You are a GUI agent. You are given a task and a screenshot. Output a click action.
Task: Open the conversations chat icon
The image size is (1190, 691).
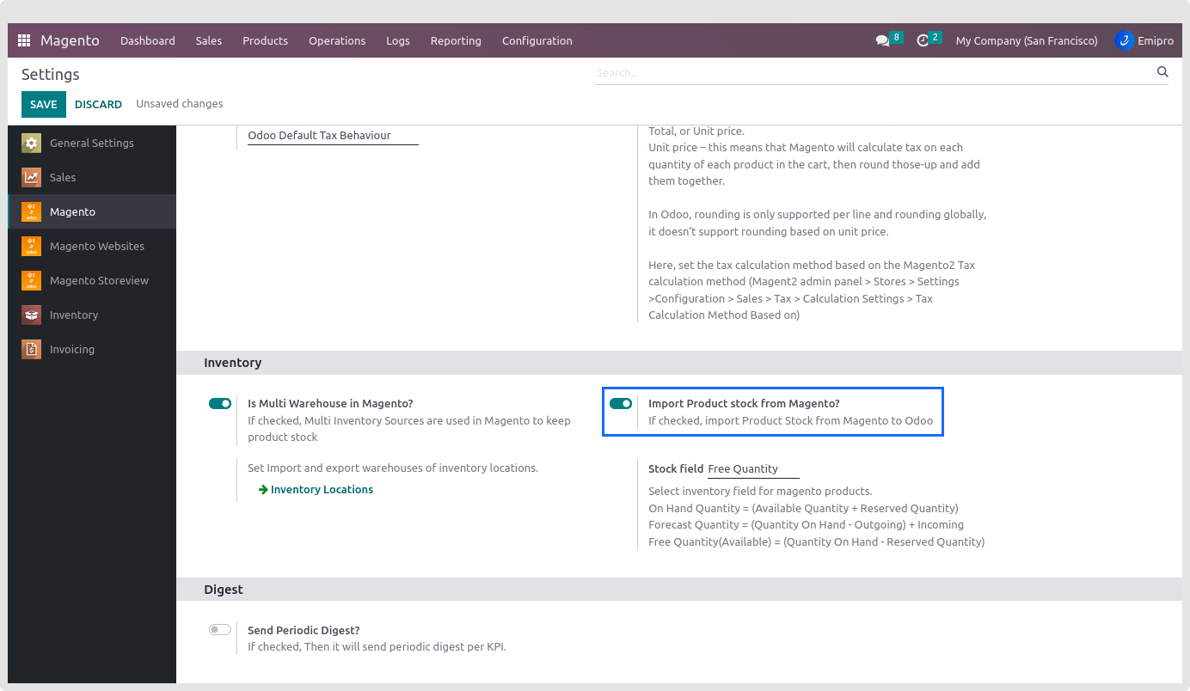pyautogui.click(x=882, y=40)
